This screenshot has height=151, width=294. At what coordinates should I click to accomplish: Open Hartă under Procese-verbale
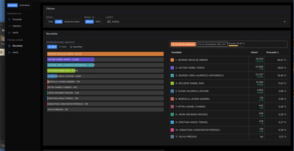pyautogui.click(x=15, y=52)
